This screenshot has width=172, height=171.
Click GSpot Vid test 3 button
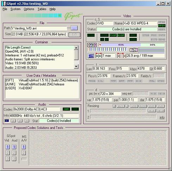[x=8, y=159]
